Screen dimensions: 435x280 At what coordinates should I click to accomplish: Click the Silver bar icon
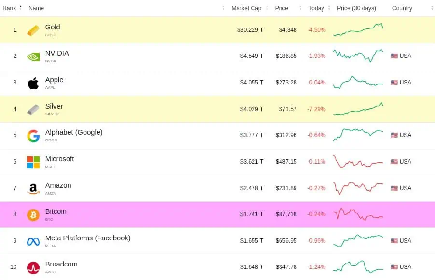click(x=33, y=110)
